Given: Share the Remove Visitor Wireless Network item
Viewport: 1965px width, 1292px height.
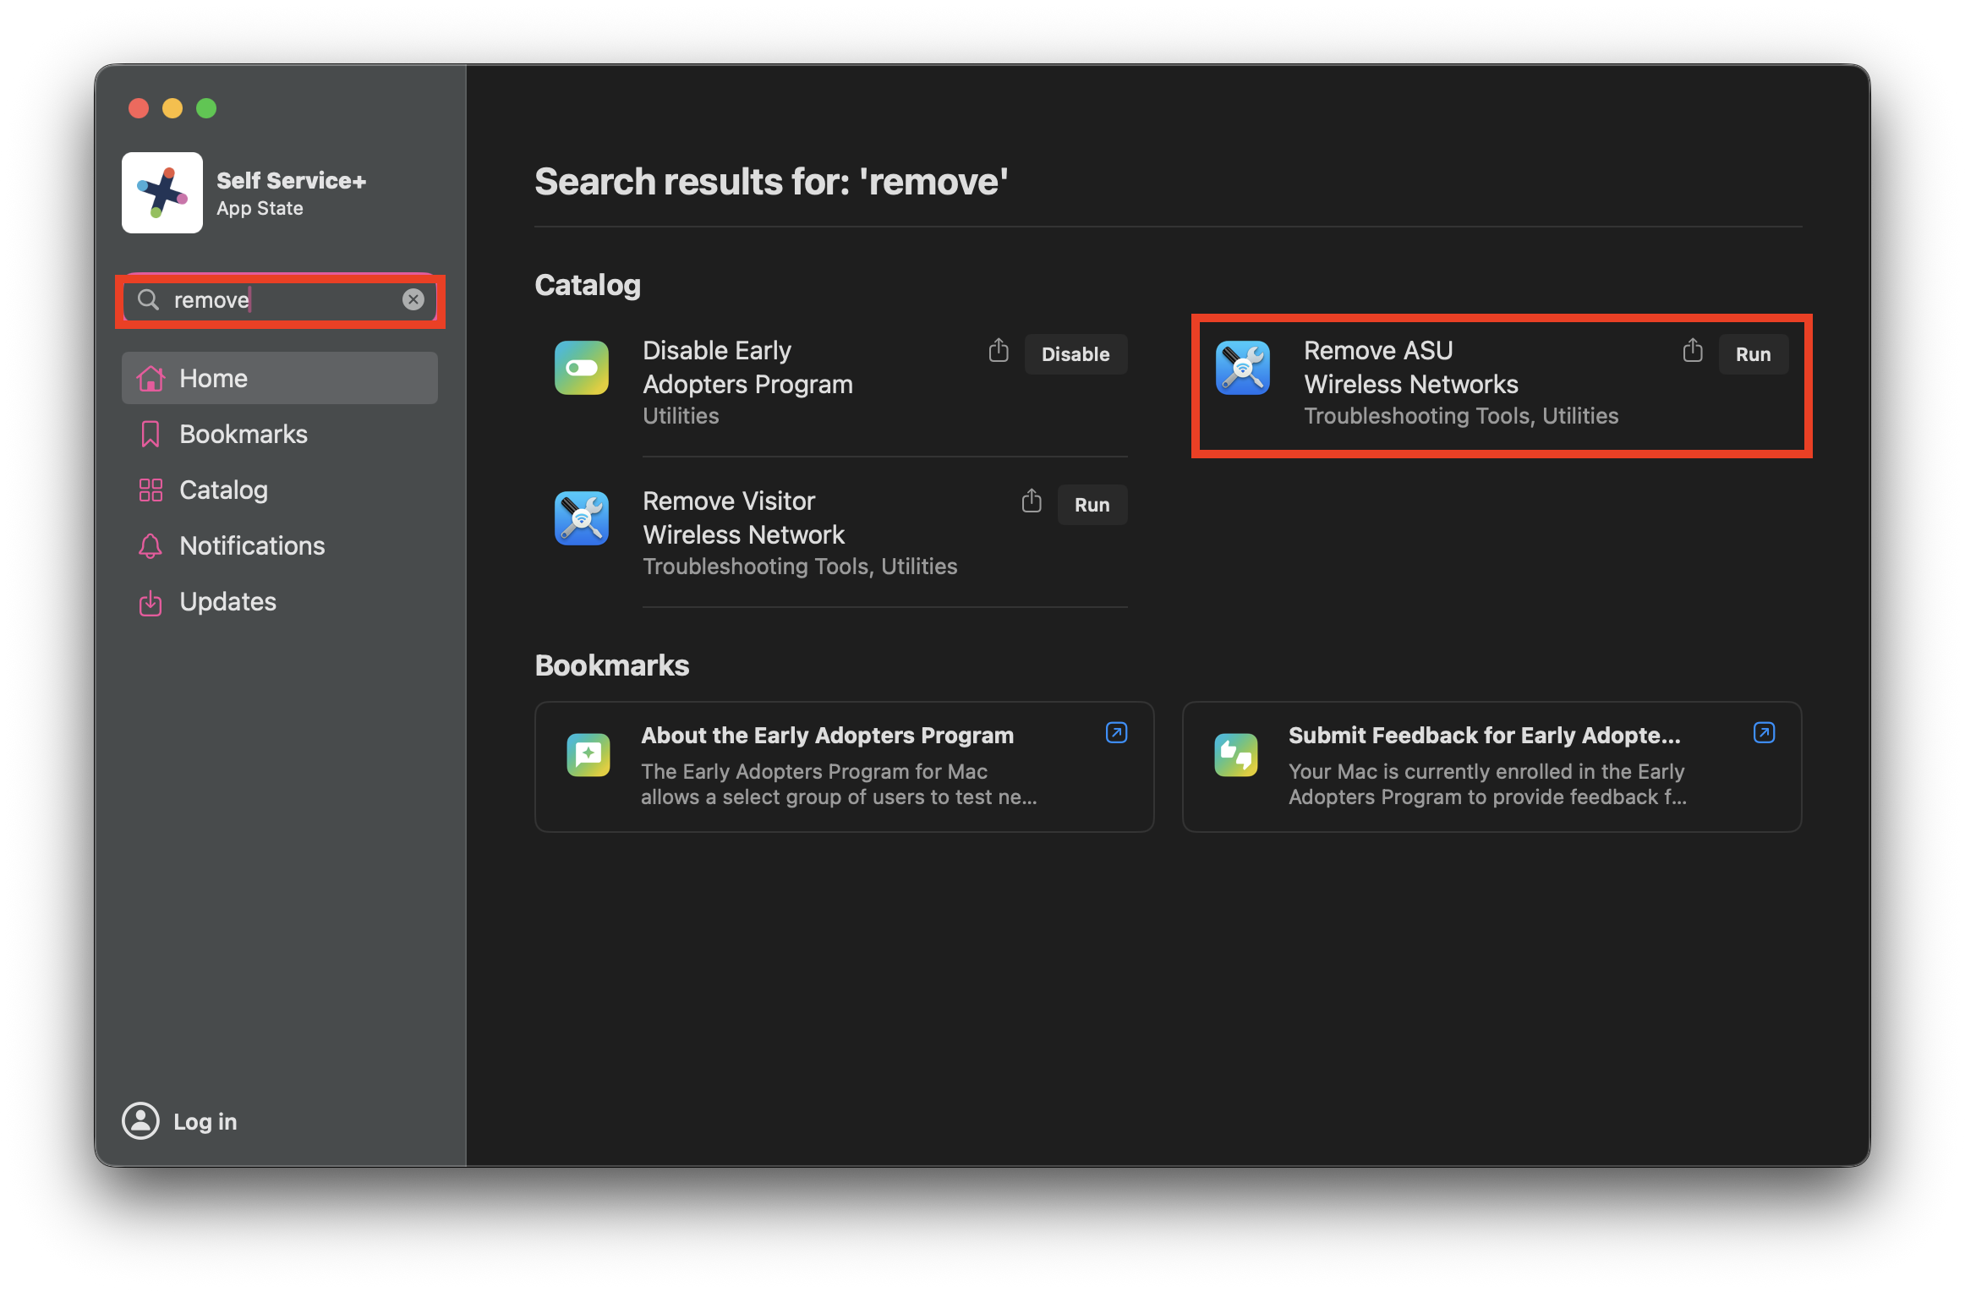Looking at the screenshot, I should (1032, 501).
